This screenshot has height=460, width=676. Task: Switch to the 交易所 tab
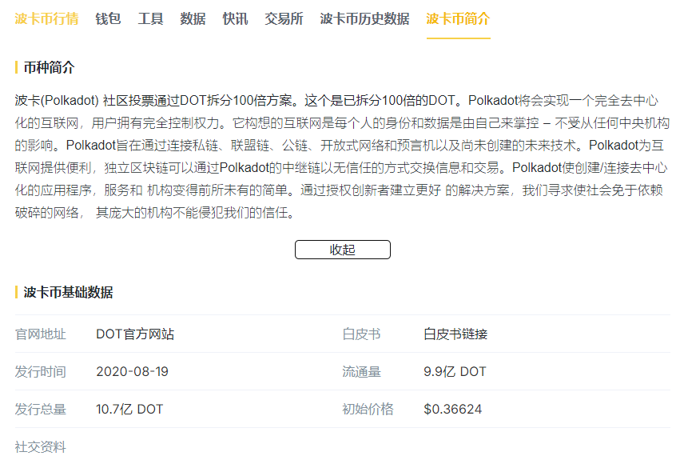284,19
